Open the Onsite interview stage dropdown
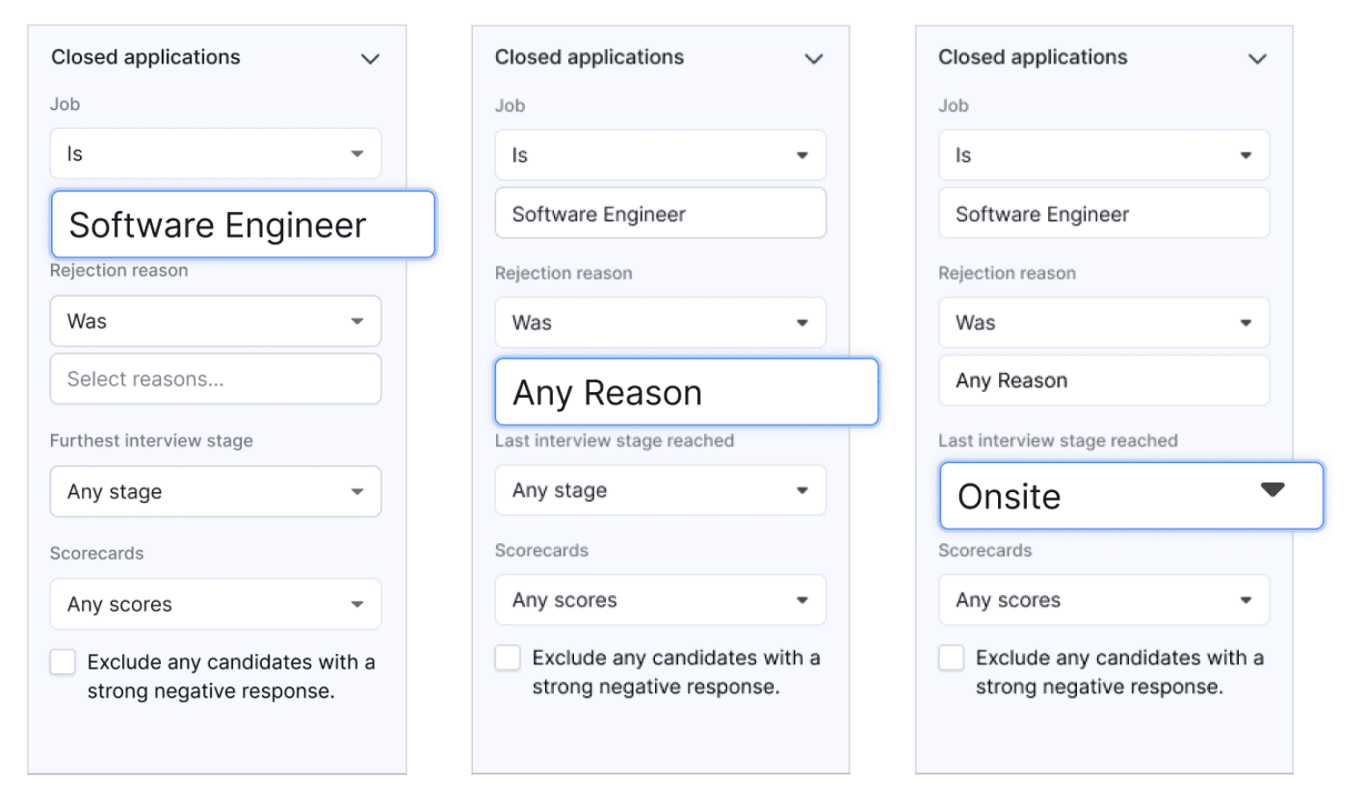 coord(1131,496)
